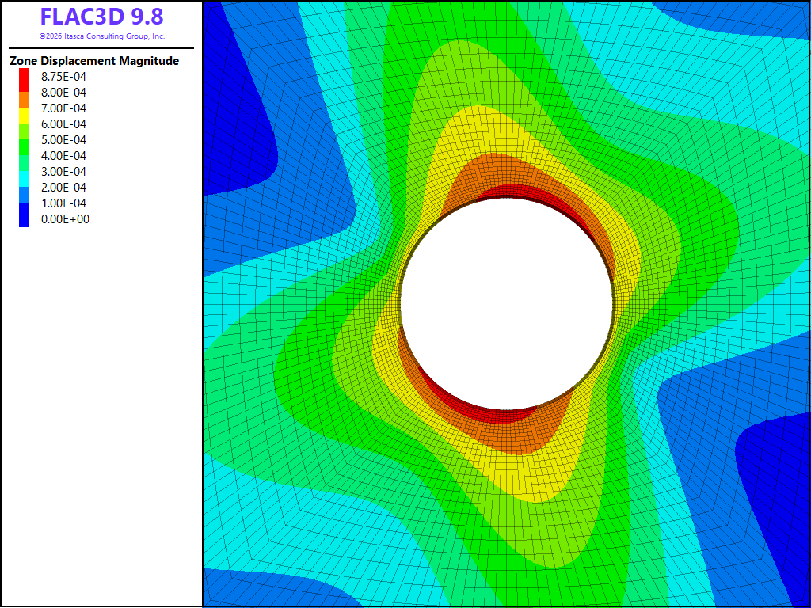Click the 6.00E-04 legend value label
This screenshot has width=811, height=608.
coord(63,124)
